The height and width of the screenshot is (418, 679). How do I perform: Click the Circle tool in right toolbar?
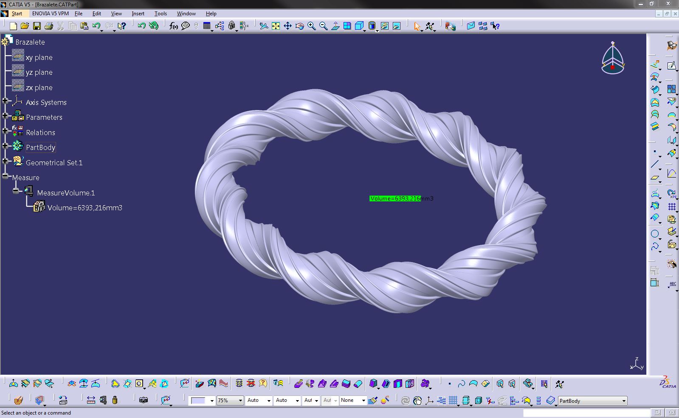[655, 234]
